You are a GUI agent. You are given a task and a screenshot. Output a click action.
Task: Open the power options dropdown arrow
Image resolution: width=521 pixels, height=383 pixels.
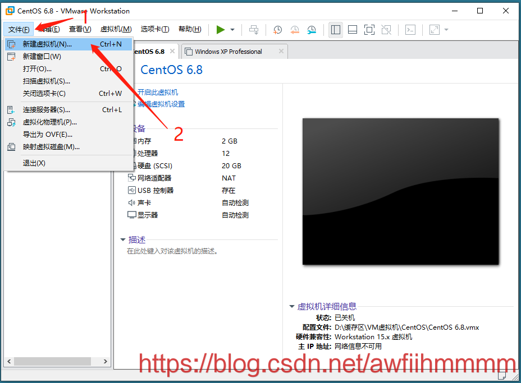pos(232,30)
